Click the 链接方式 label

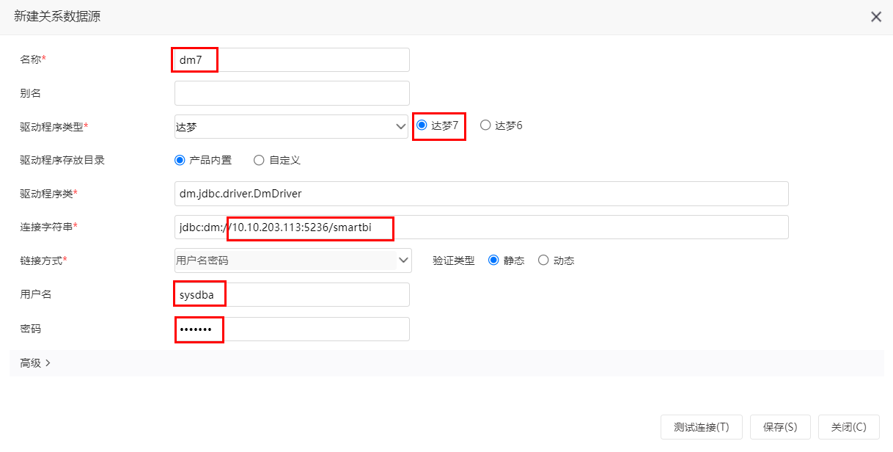click(x=43, y=261)
